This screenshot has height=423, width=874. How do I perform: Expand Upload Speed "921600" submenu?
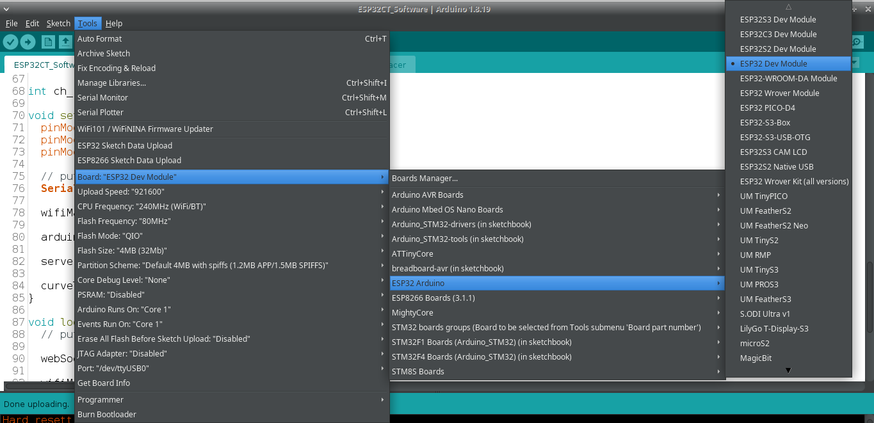(232, 191)
